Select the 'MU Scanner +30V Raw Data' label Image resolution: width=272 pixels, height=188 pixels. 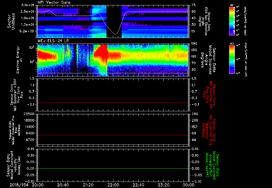click(x=16, y=95)
